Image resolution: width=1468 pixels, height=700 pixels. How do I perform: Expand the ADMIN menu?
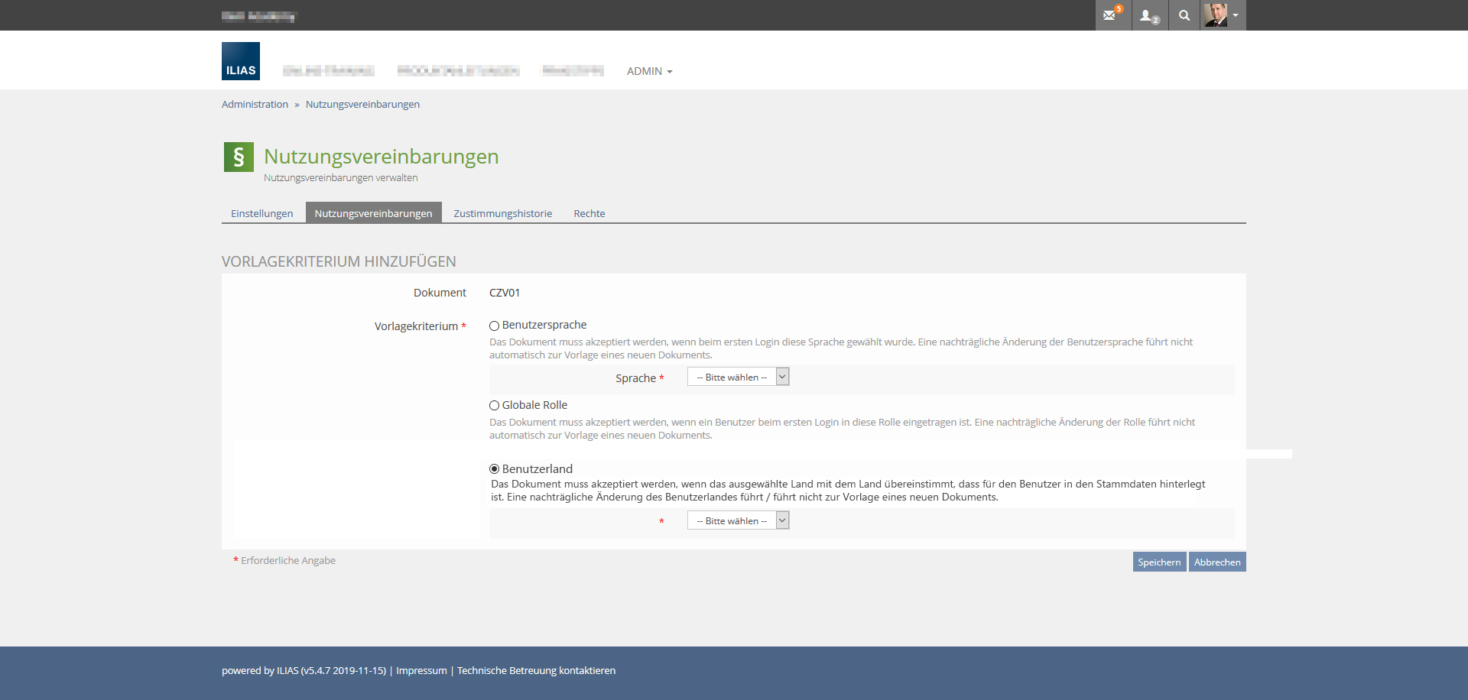[649, 71]
